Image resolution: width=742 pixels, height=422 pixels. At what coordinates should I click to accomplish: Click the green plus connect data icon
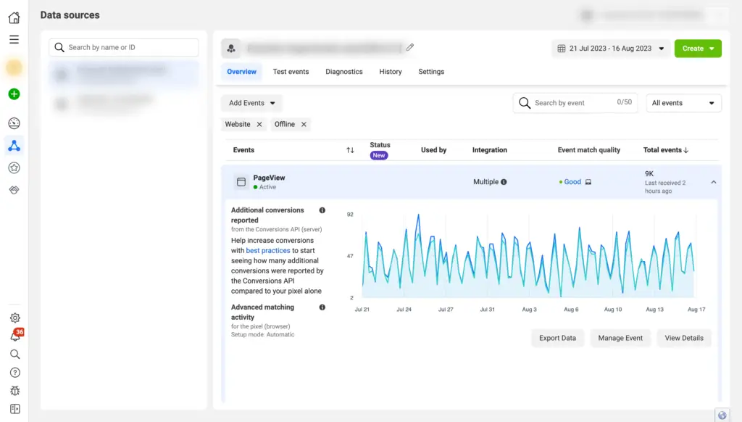(x=14, y=94)
